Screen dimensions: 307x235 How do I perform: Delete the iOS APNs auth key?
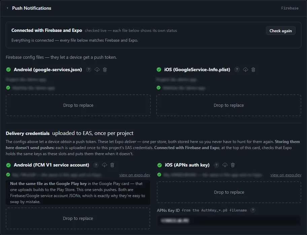coord(233,165)
